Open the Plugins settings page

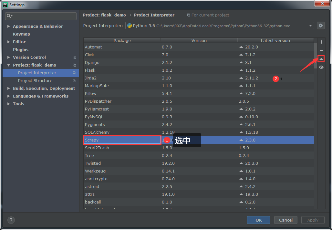pos(21,49)
